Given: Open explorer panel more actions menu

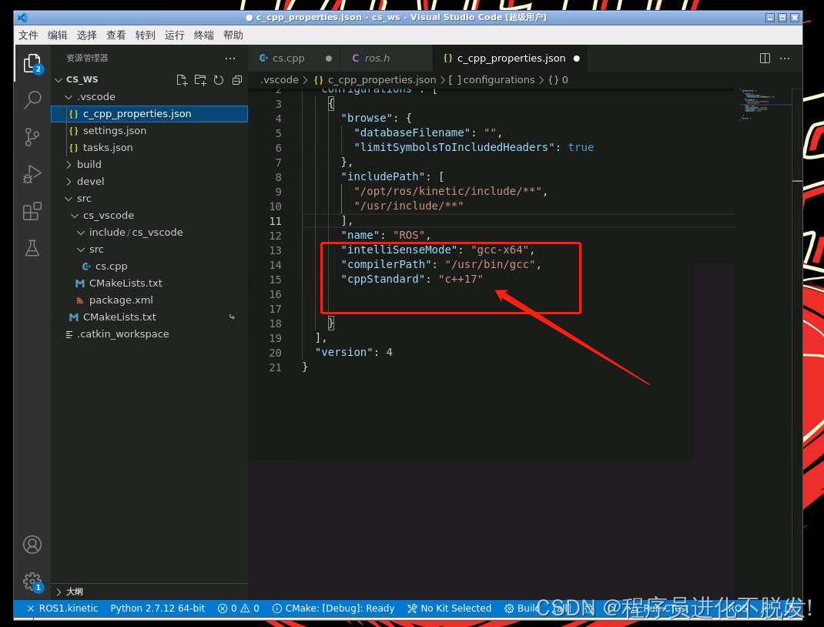Looking at the screenshot, I should point(230,59).
